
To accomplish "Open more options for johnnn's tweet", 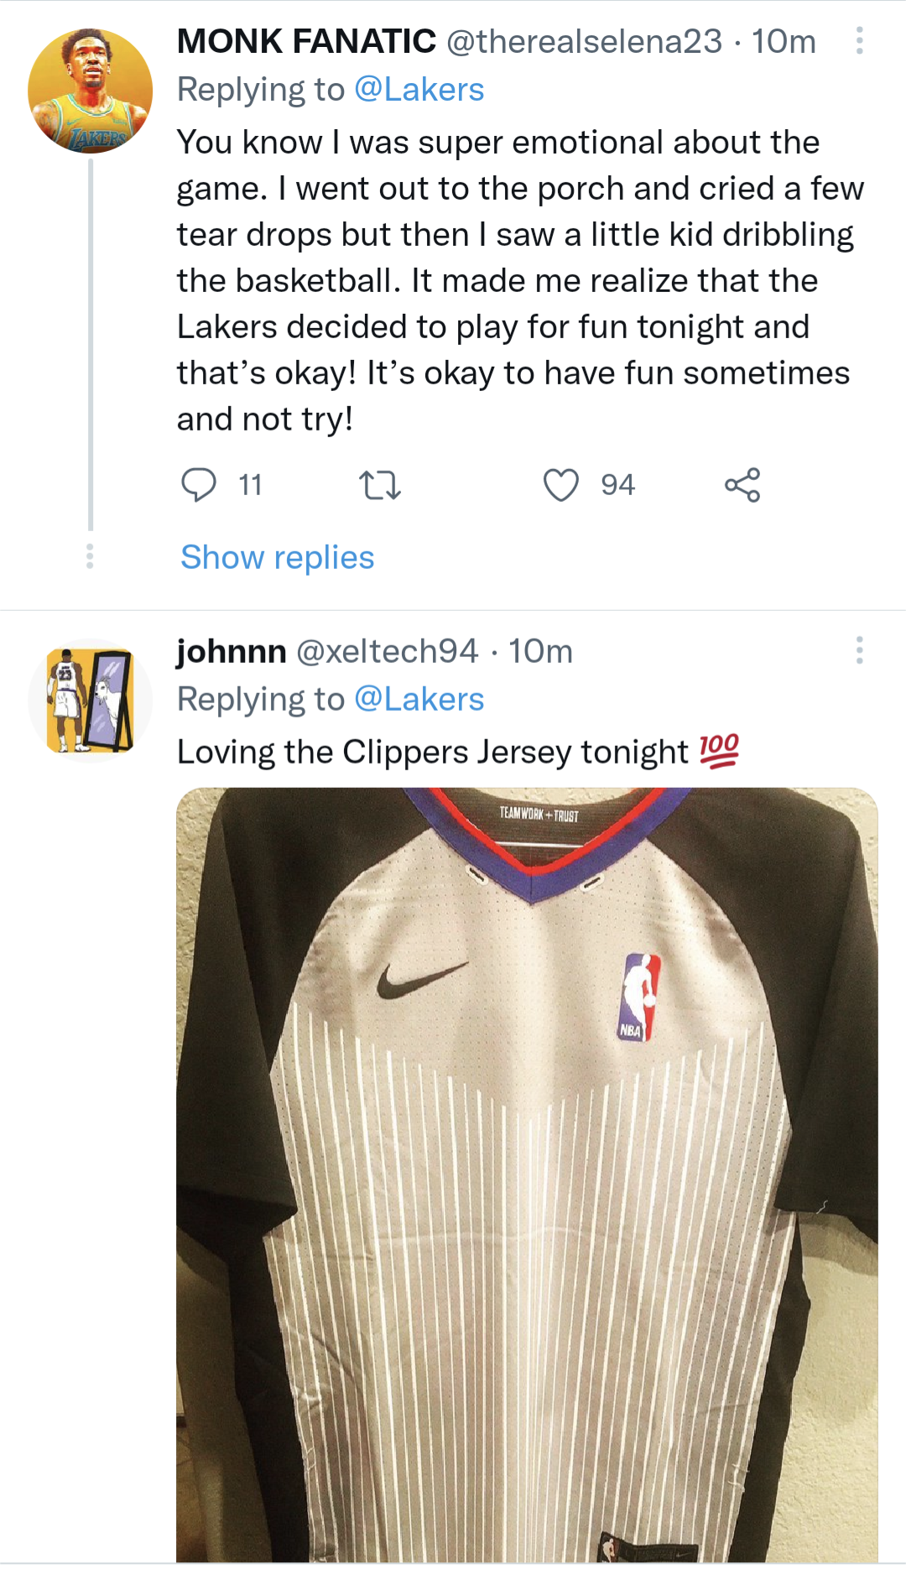I will coord(859,650).
